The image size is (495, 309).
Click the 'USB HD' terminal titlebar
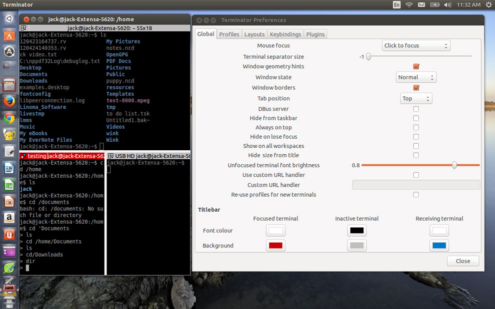click(148, 156)
